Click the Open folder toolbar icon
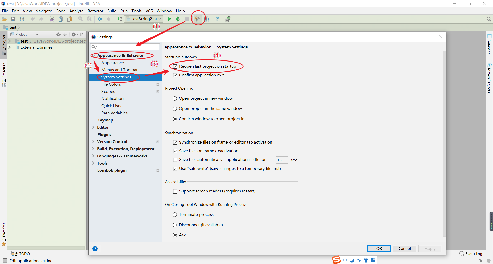 coord(4,19)
